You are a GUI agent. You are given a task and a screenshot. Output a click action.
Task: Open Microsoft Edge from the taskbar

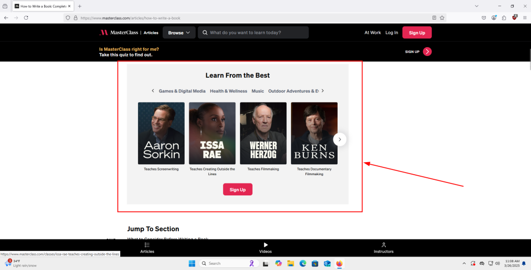[x=303, y=263]
